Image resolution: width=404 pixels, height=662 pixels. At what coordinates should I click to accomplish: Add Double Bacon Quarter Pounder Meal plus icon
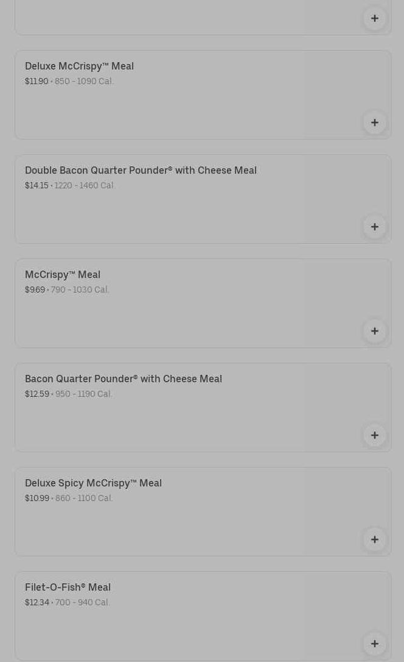click(374, 227)
